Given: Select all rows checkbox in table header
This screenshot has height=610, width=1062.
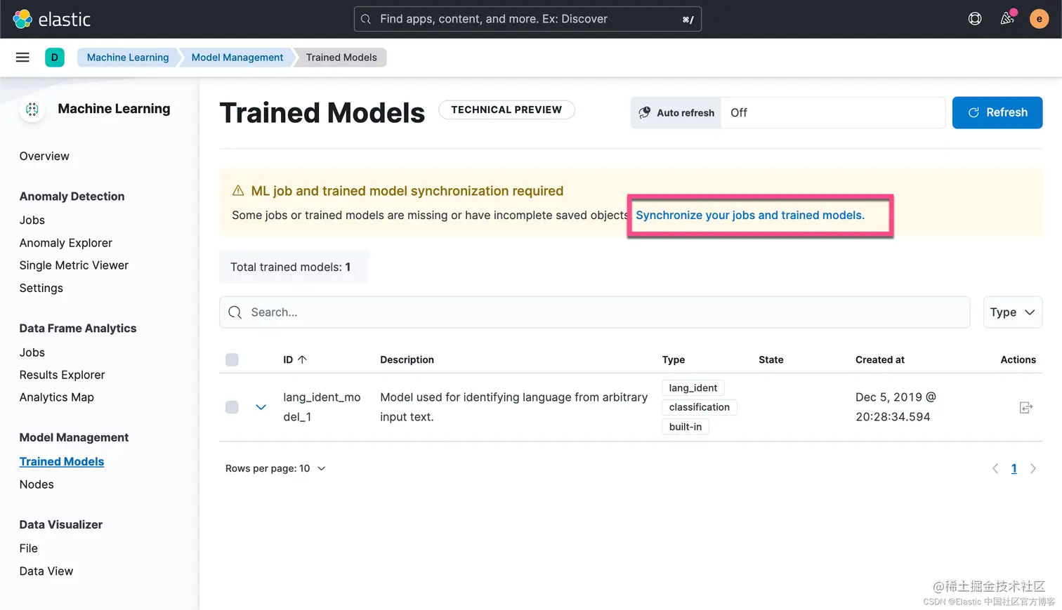Looking at the screenshot, I should pos(232,359).
